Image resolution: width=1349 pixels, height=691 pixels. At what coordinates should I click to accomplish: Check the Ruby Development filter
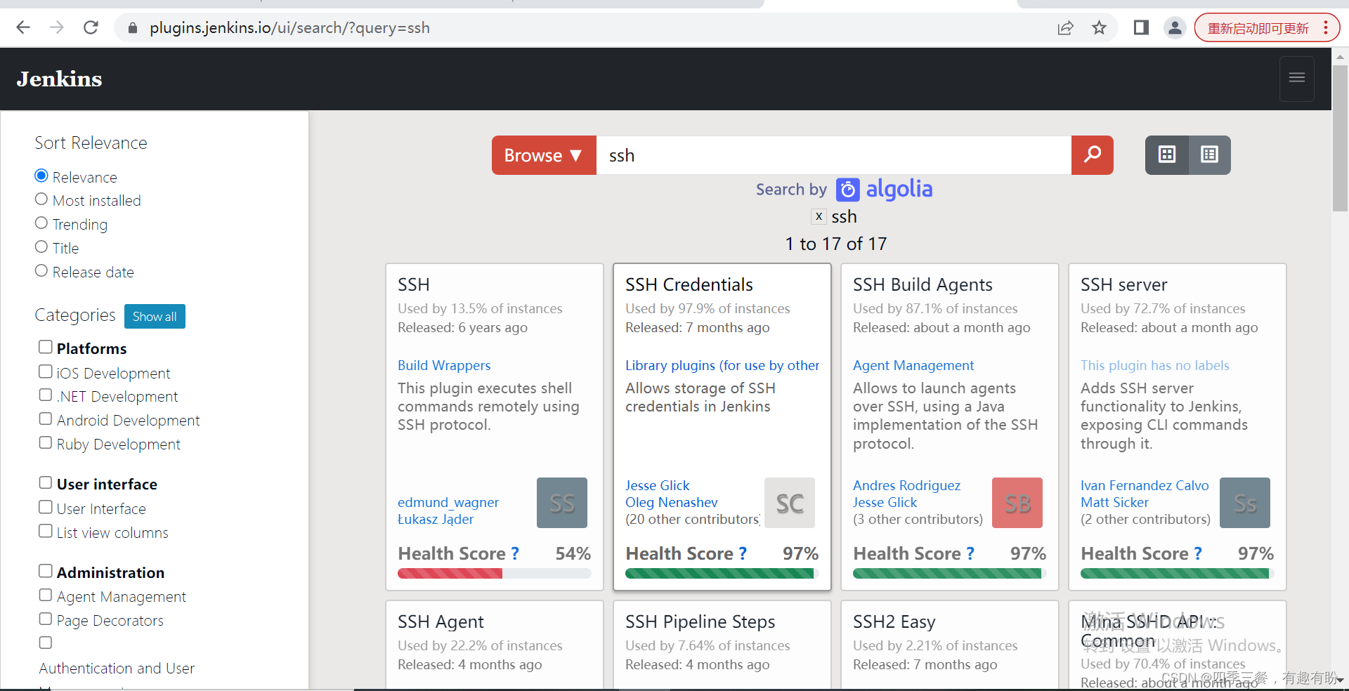[46, 442]
